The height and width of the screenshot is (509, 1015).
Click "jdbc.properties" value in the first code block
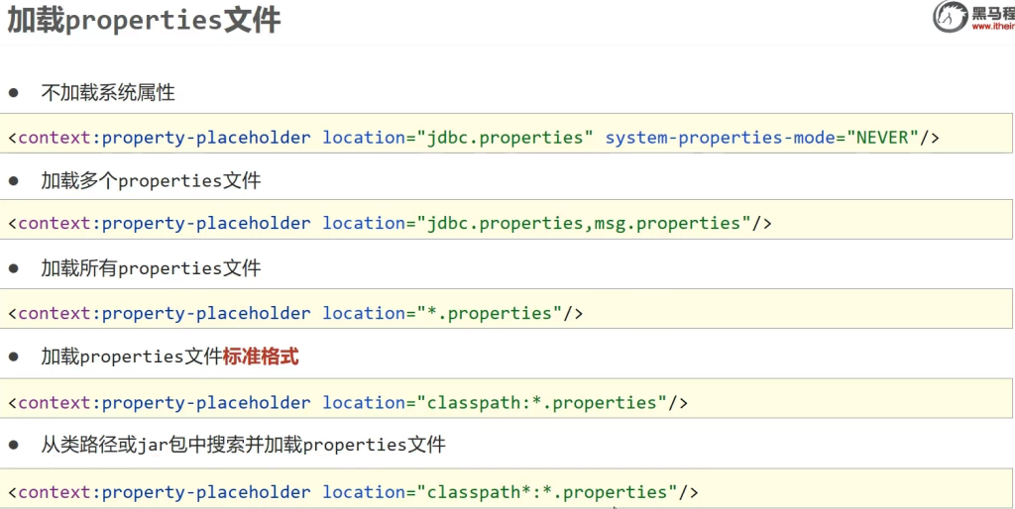pos(505,138)
